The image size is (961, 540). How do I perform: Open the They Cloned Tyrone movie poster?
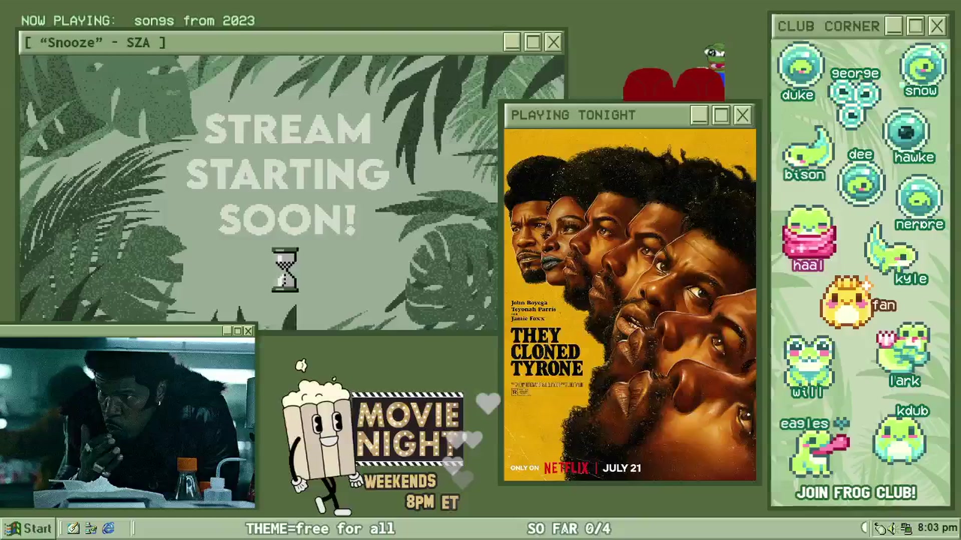pyautogui.click(x=630, y=305)
